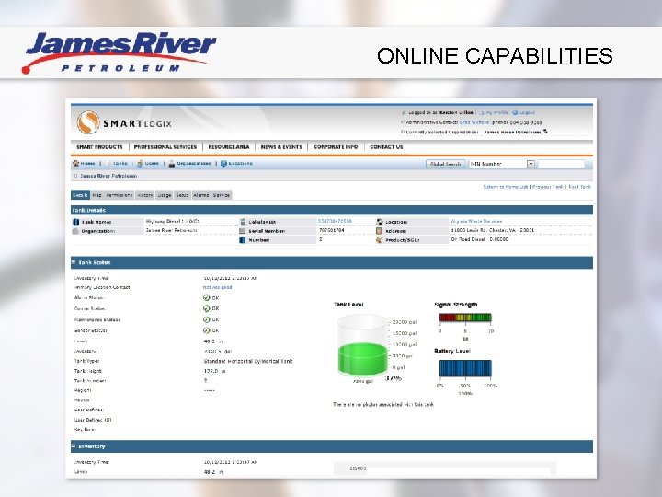
Task: Click the icon beside the selected organization name
Action: pos(545,132)
